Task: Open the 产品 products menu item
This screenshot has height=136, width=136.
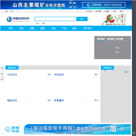Action: coord(64,28)
